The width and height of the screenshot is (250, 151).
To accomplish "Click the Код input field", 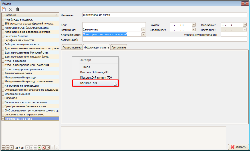I will [x=114, y=24].
